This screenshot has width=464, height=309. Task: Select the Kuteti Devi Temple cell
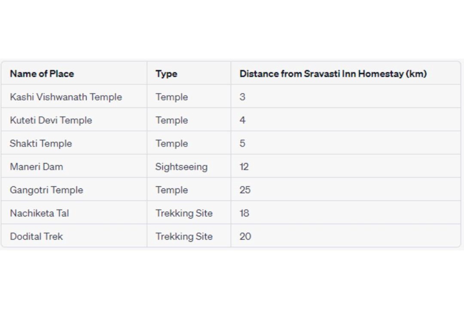pyautogui.click(x=51, y=120)
